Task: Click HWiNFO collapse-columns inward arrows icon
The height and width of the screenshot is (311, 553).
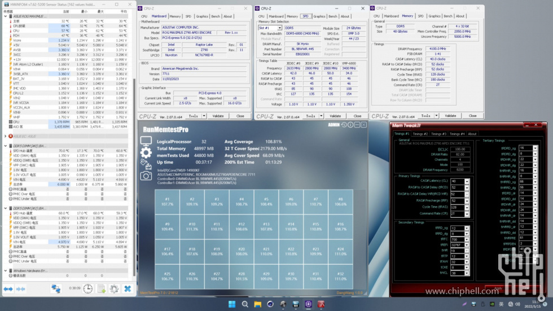Action: tap(21, 289)
